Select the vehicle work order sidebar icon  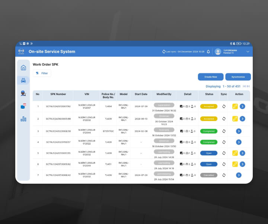pos(23,80)
